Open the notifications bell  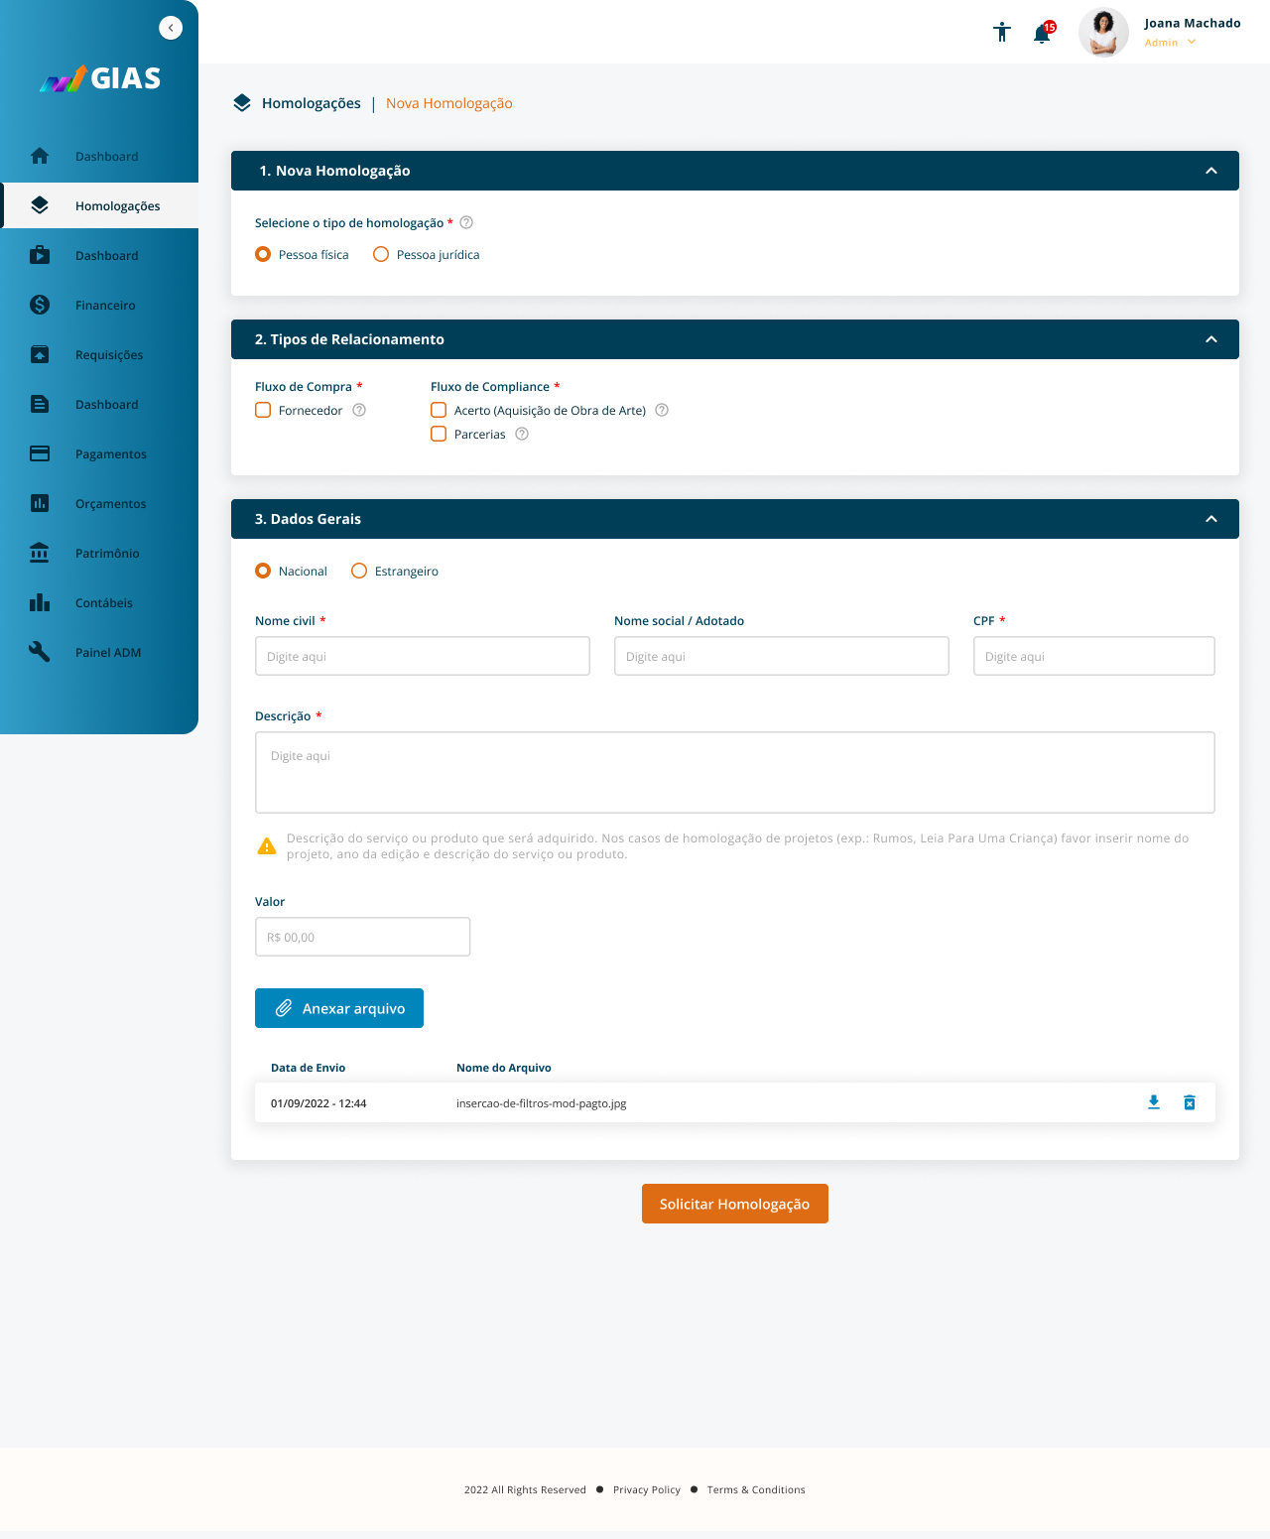[1042, 34]
